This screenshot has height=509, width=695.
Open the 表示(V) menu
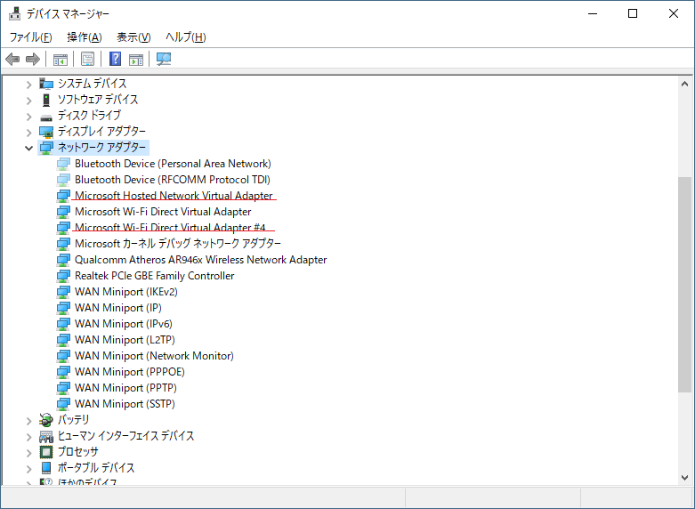click(133, 37)
